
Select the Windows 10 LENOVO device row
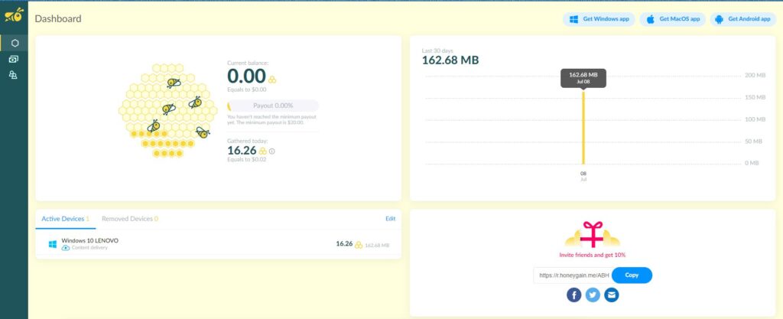[218, 244]
